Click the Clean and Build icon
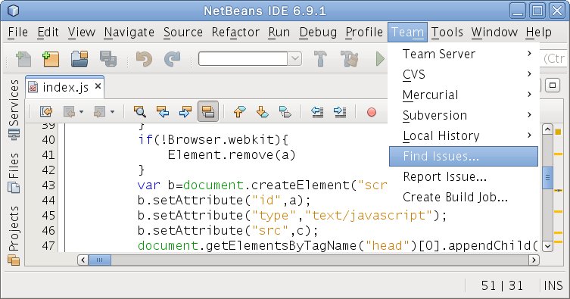Viewport: 570px width, 299px height. click(349, 58)
